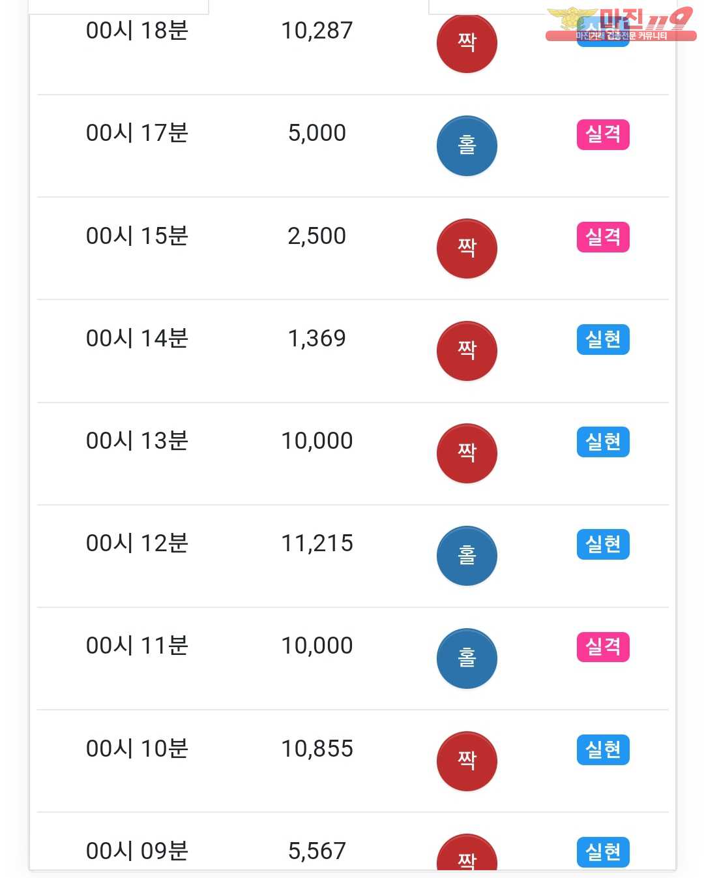Select the 홀 circle in the 00시 11분 row
The image size is (704, 878).
pyautogui.click(x=467, y=658)
